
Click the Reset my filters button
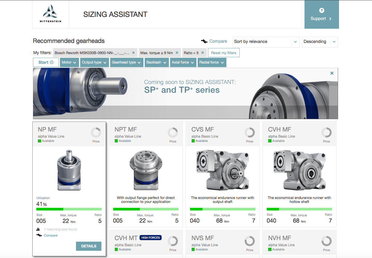click(224, 53)
